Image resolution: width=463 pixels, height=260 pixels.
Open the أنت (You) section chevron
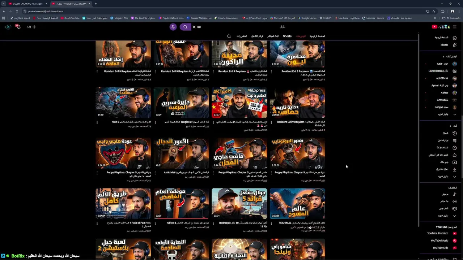click(x=450, y=126)
